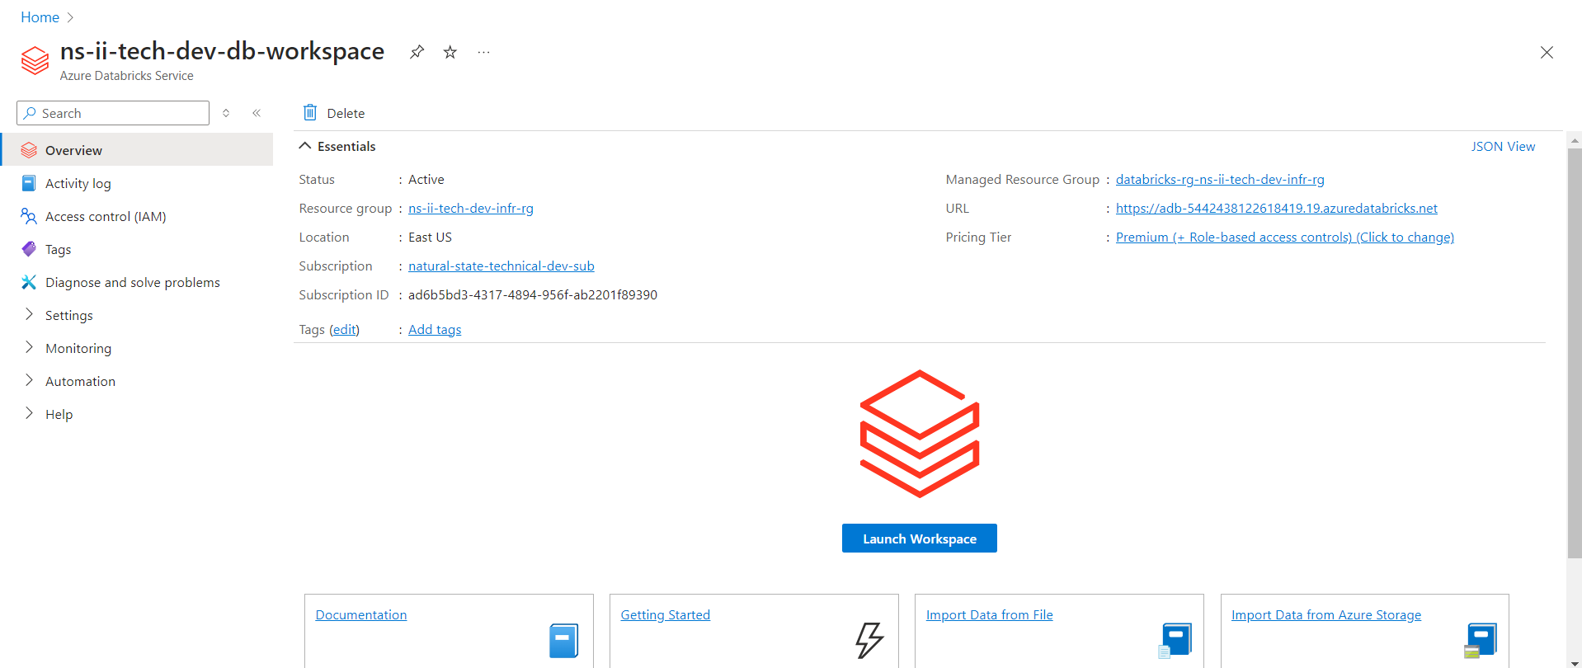Click the Delete trash can icon
Viewport: 1582px width, 668px height.
[310, 112]
